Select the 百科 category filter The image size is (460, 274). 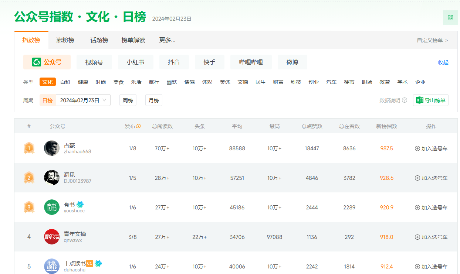[65, 82]
